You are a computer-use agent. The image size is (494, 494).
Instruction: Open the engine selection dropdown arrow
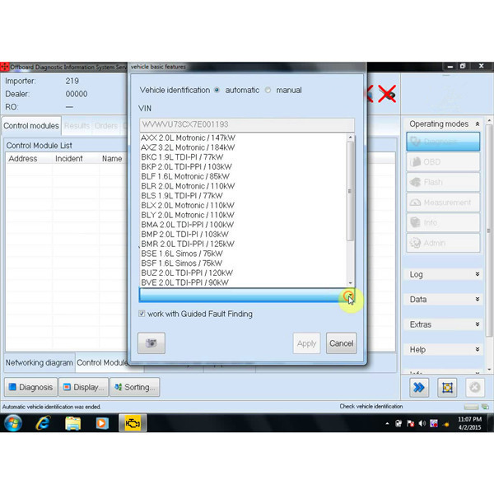click(x=348, y=296)
